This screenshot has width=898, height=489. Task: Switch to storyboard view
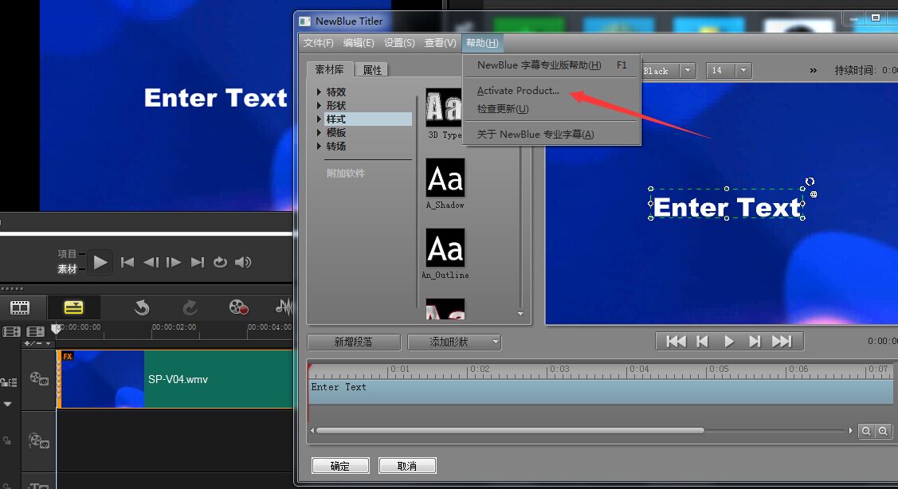(19, 307)
